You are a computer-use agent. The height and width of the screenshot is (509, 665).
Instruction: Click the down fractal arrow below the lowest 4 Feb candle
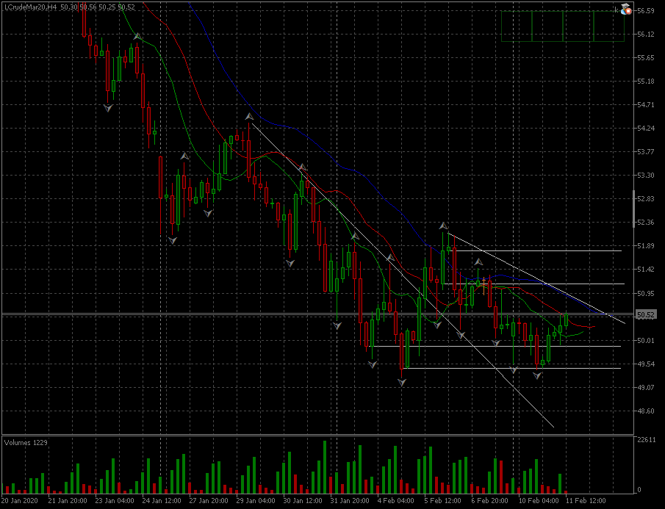402,382
